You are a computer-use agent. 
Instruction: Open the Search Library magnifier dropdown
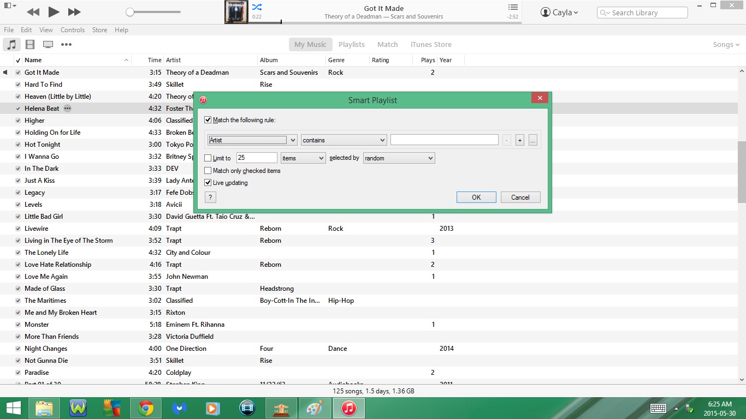tap(605, 13)
